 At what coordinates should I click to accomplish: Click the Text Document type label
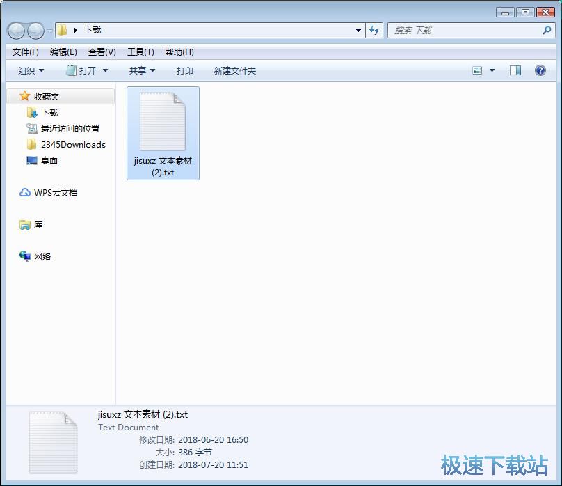[x=128, y=428]
